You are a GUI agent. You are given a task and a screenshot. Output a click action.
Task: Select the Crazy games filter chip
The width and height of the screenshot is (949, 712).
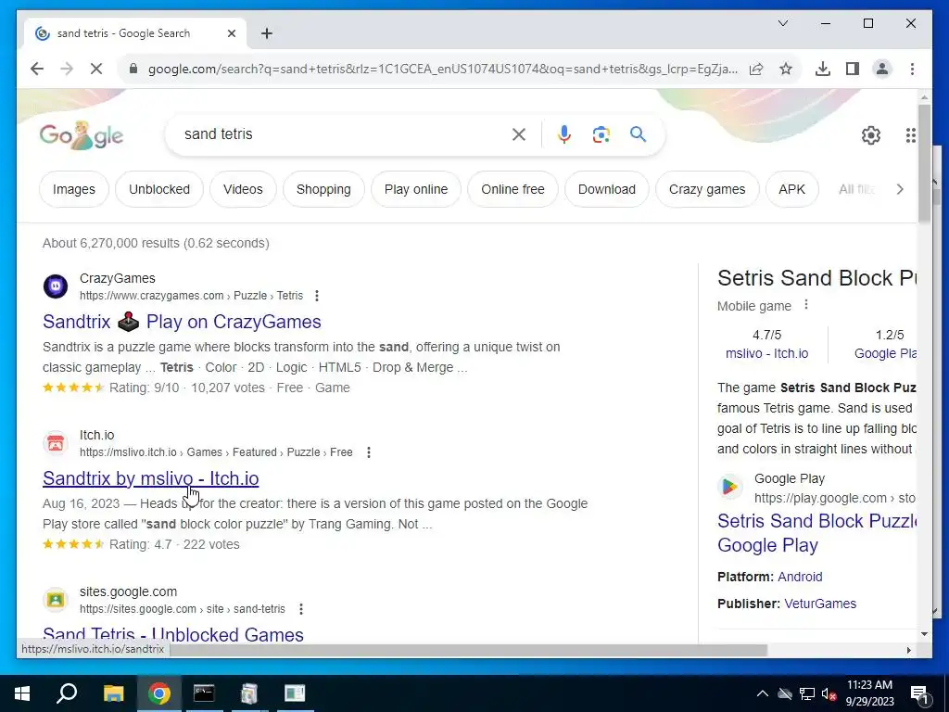[x=707, y=189]
